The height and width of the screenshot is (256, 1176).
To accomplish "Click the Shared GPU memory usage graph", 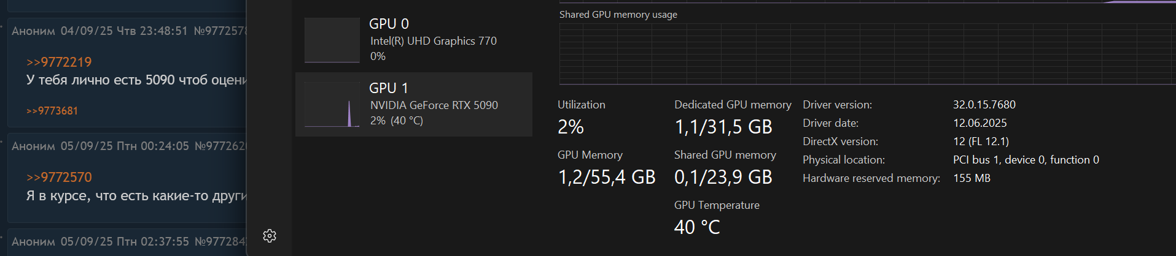I will pos(866,54).
